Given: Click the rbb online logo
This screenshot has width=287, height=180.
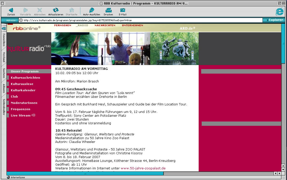Looking at the screenshot, I should pyautogui.click(x=27, y=28).
